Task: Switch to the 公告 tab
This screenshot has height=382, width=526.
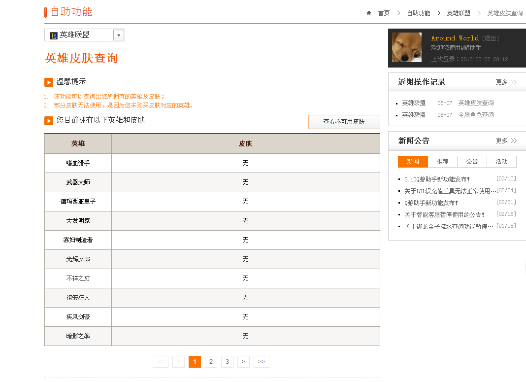Action: coord(472,162)
